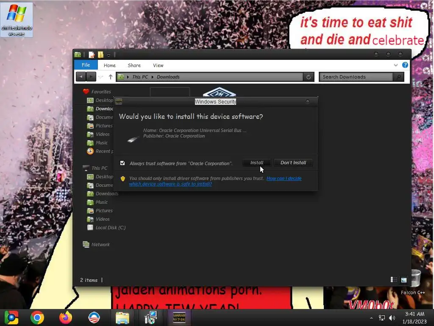Select the Falcon C++ desktop icon
434x326 pixels.
pos(414,281)
